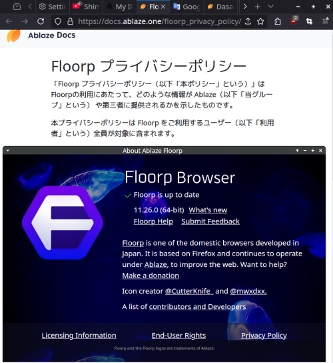
Task: Switch to the Dasa tab
Action: (x=220, y=7)
